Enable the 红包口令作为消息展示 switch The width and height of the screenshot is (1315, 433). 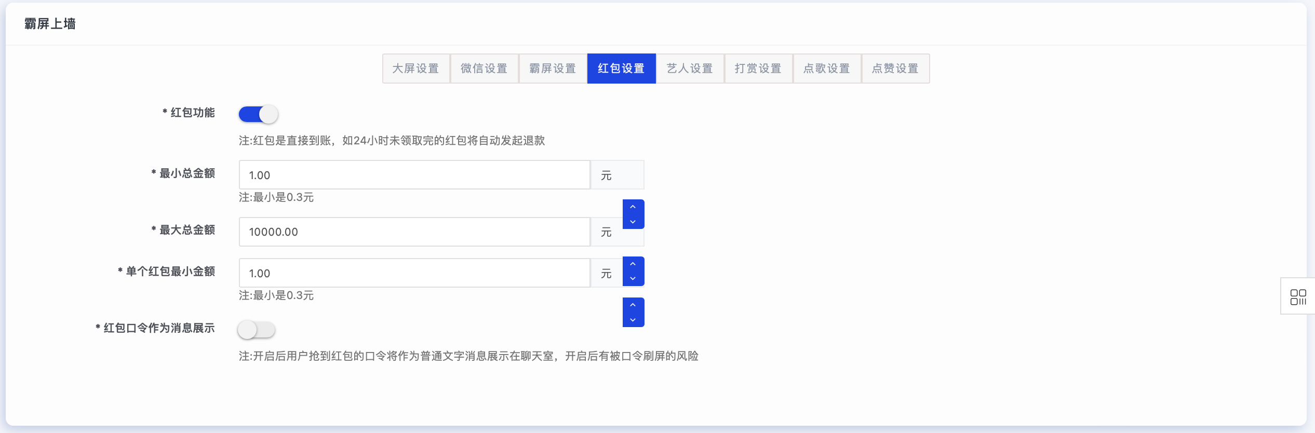[x=257, y=330]
